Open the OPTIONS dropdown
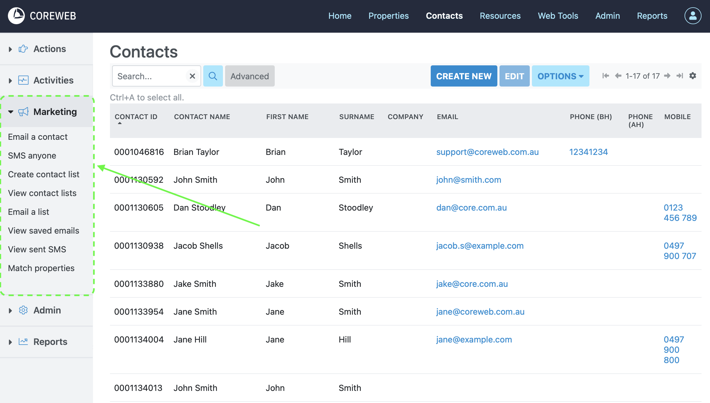The height and width of the screenshot is (403, 710). pyautogui.click(x=560, y=76)
